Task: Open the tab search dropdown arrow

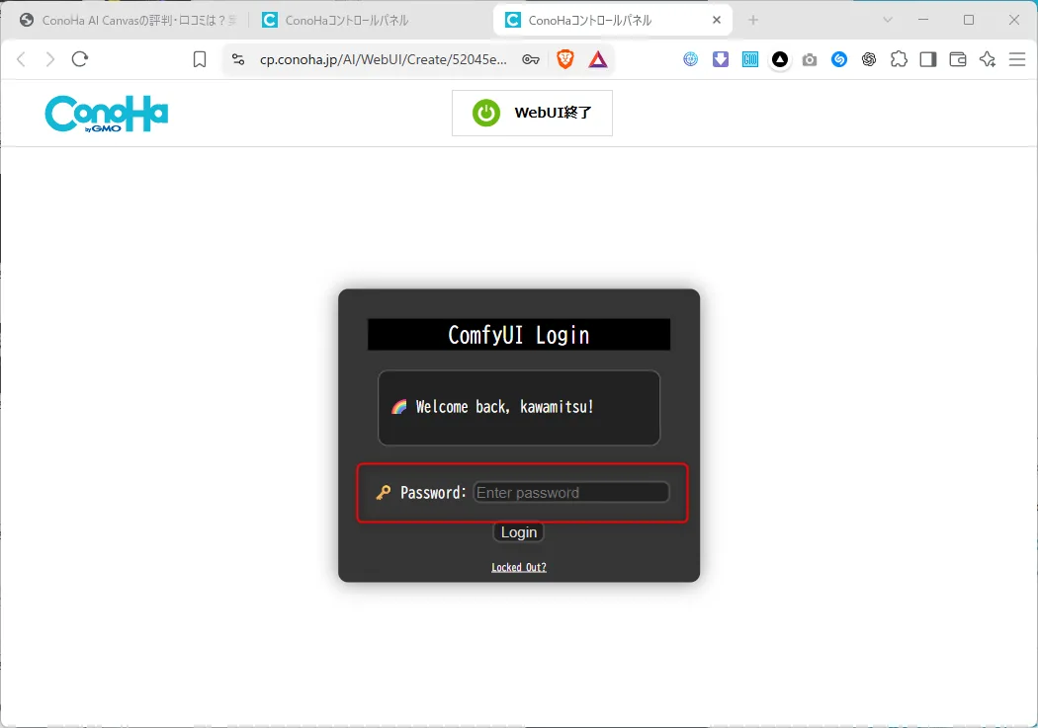Action: [x=888, y=21]
